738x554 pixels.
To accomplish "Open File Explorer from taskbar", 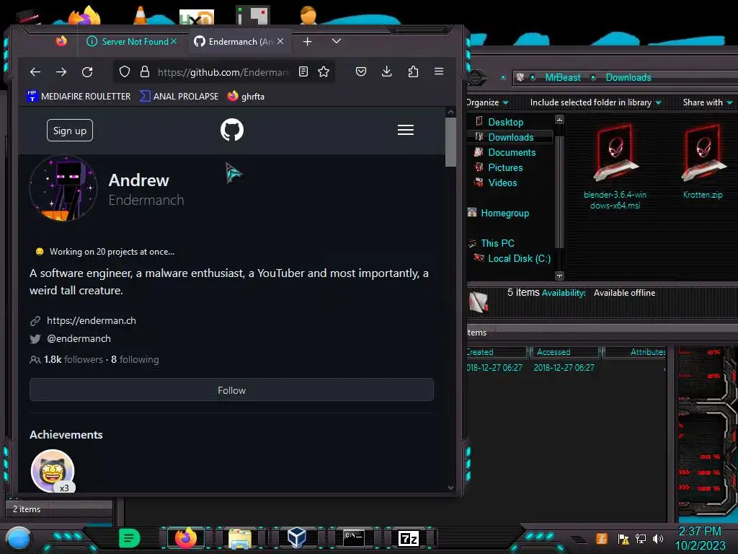I will (x=240, y=538).
